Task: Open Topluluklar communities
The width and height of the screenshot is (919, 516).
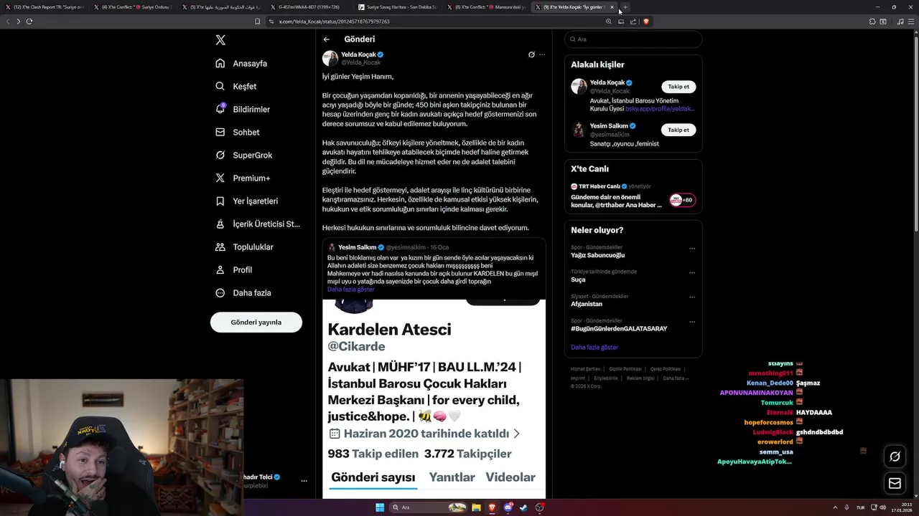Action: click(x=244, y=247)
